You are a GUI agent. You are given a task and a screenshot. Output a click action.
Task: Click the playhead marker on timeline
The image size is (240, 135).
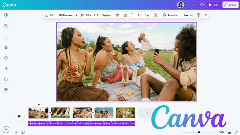[39, 105]
